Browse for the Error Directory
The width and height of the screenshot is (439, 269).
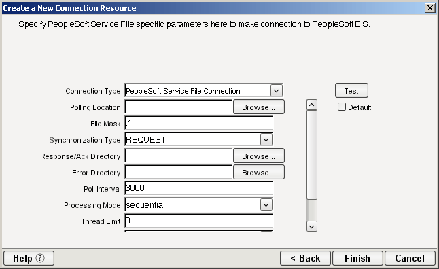click(259, 172)
